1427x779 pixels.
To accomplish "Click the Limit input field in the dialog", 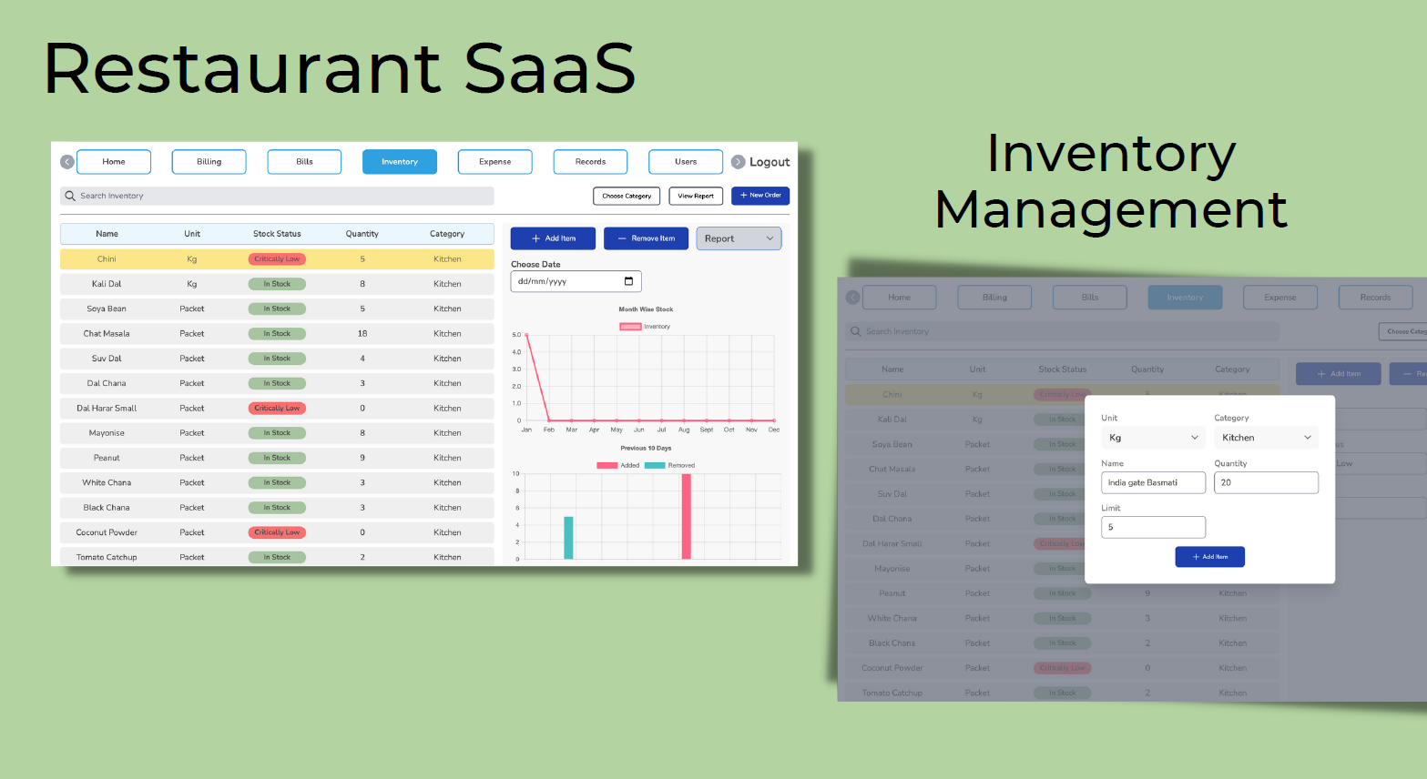I will 1153,527.
